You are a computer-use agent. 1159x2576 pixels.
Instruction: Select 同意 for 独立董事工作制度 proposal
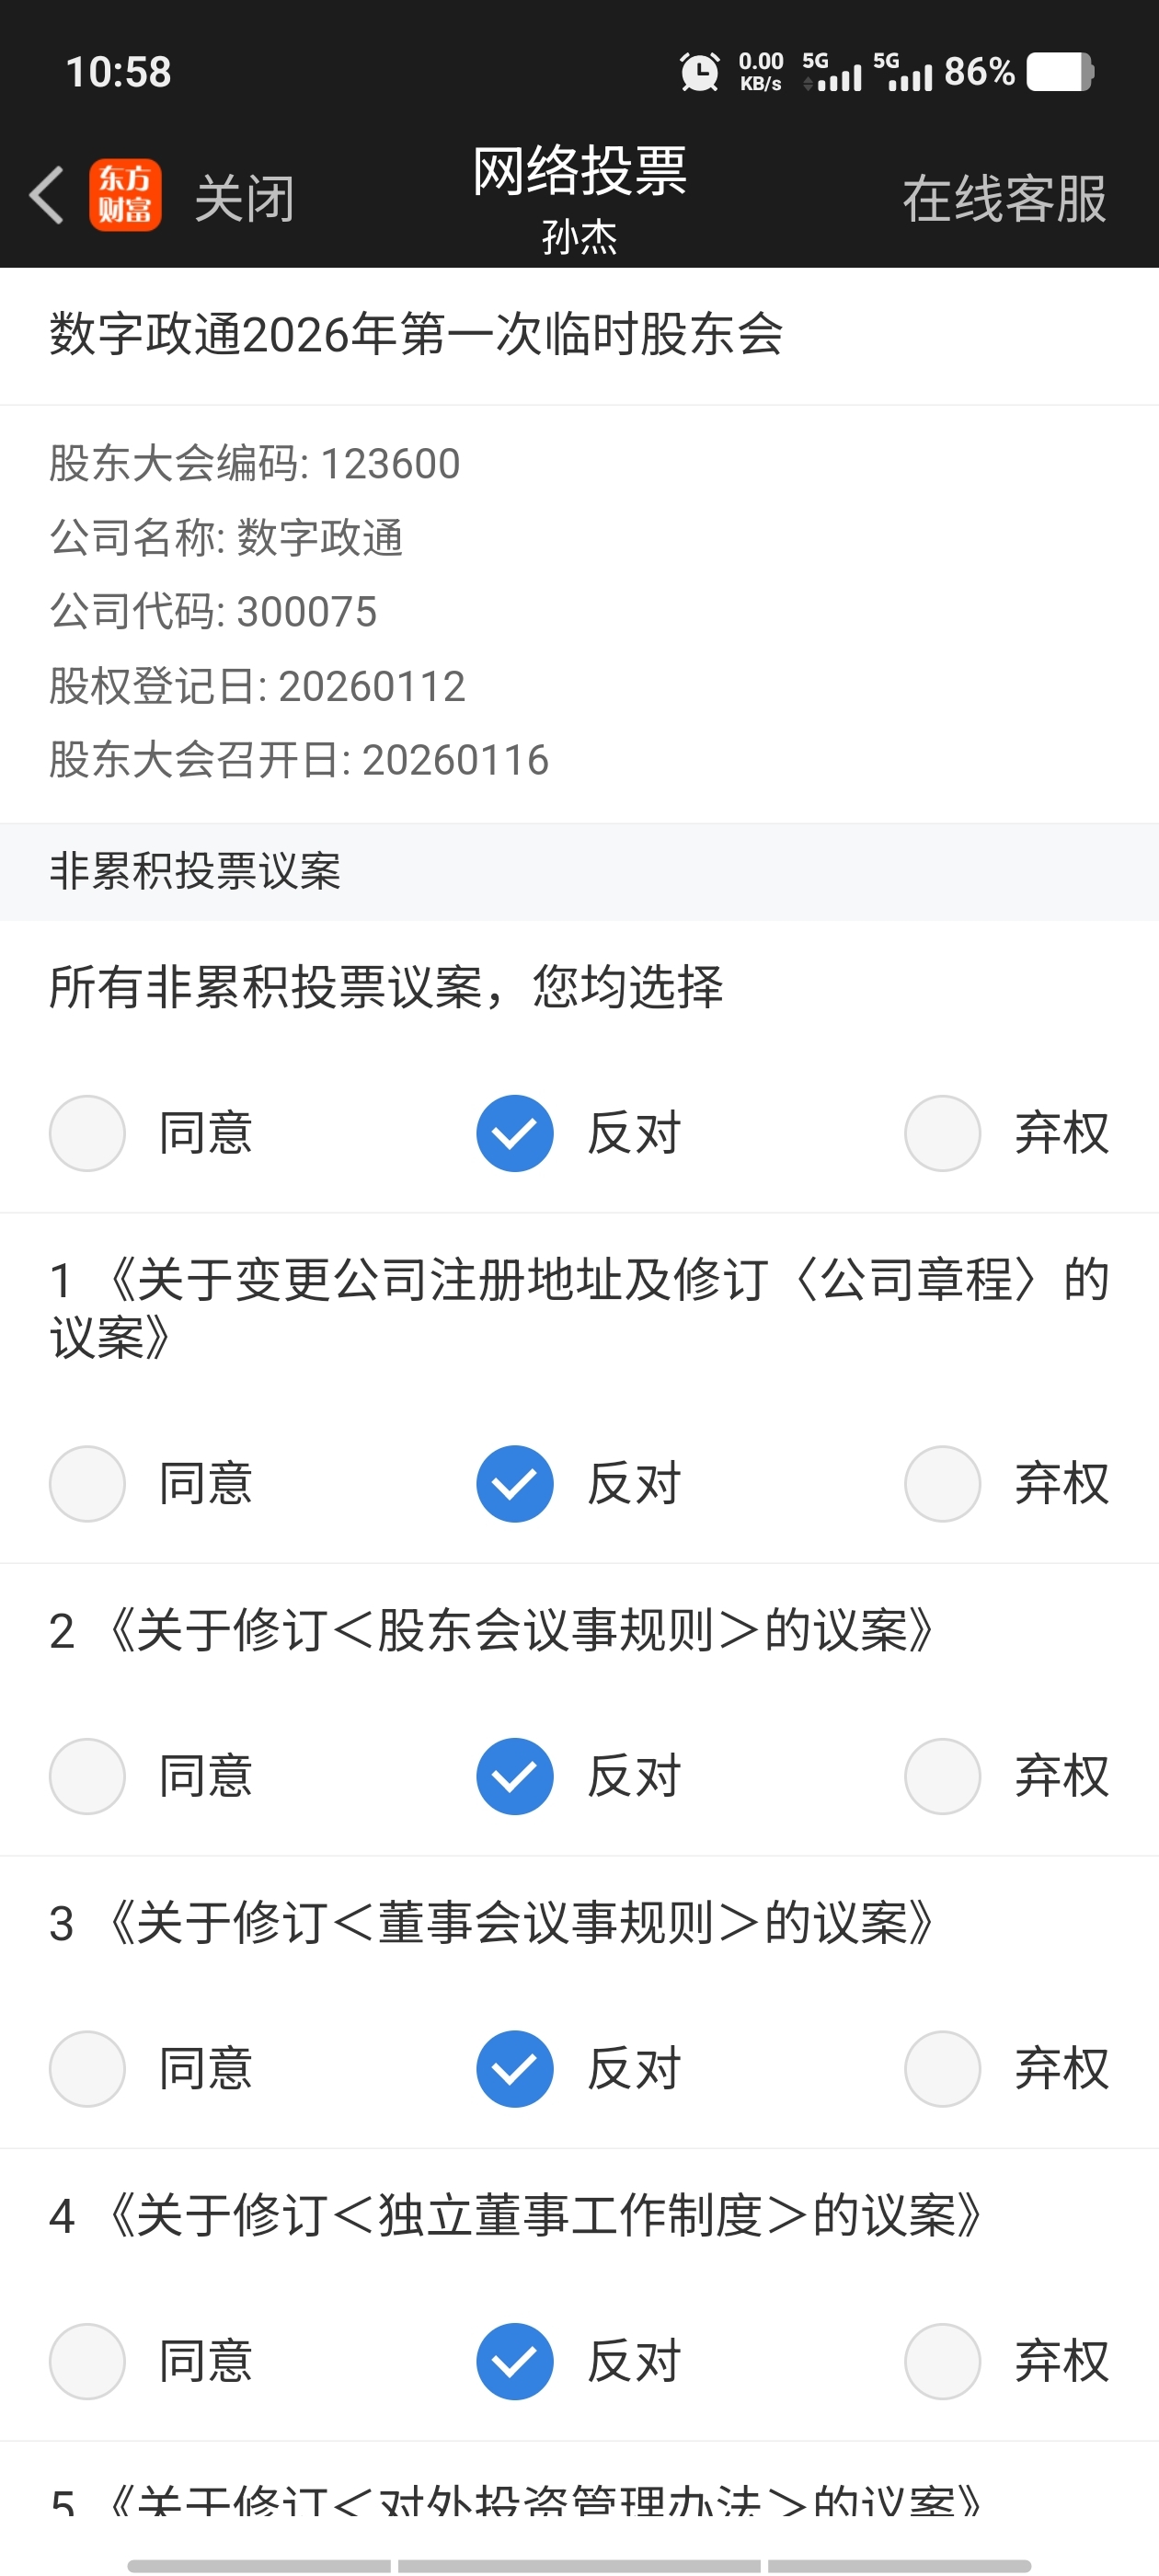pos(88,2361)
